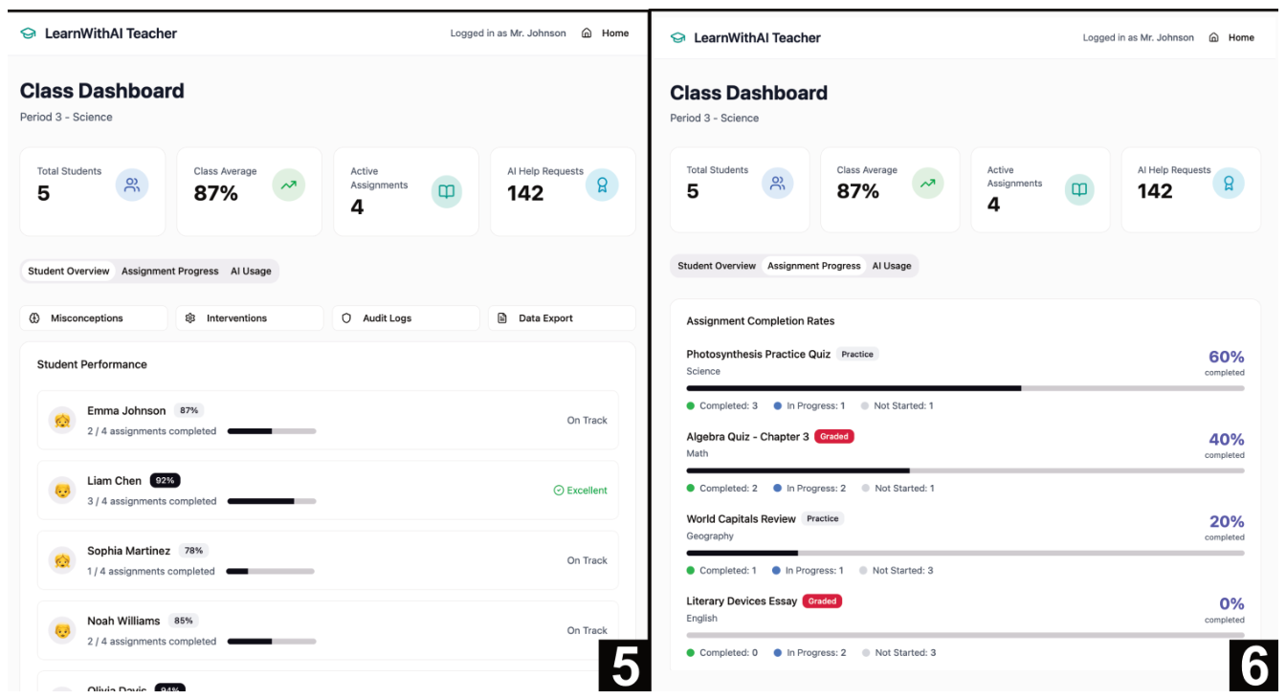The height and width of the screenshot is (699, 1286).
Task: Click Graded badge on Literary Devices Essay
Action: pos(822,601)
